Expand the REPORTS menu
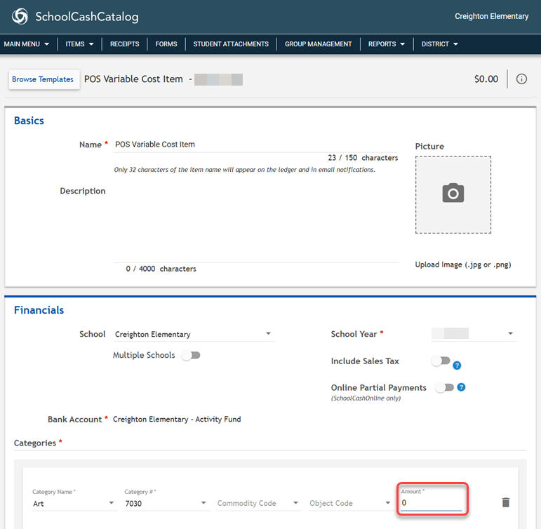The image size is (541, 529). tap(387, 44)
